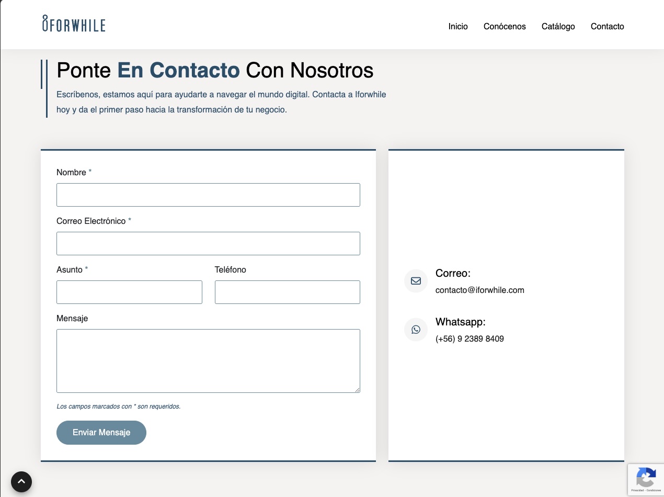
Task: Open the reCAPTCHA Condiciones link
Action: tap(653, 490)
